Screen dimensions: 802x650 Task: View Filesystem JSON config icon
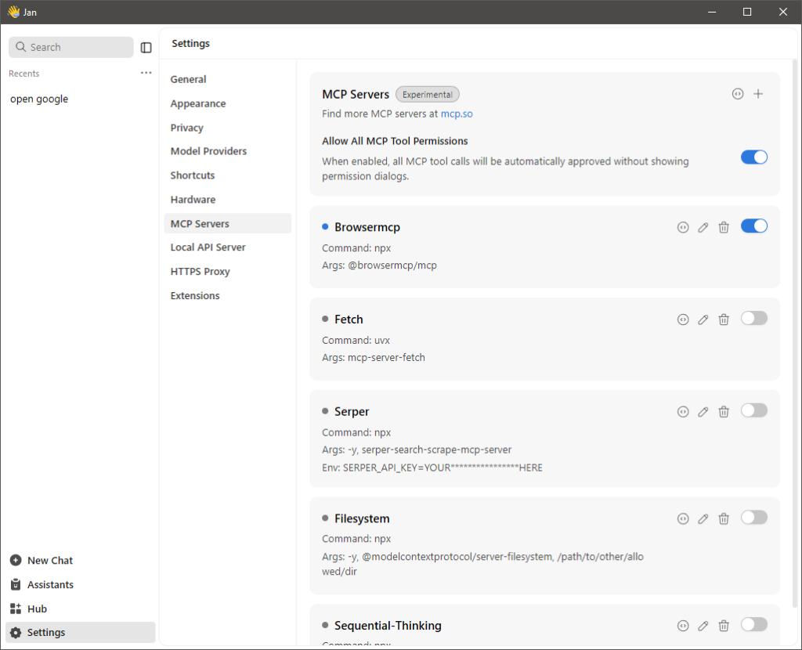pos(683,518)
